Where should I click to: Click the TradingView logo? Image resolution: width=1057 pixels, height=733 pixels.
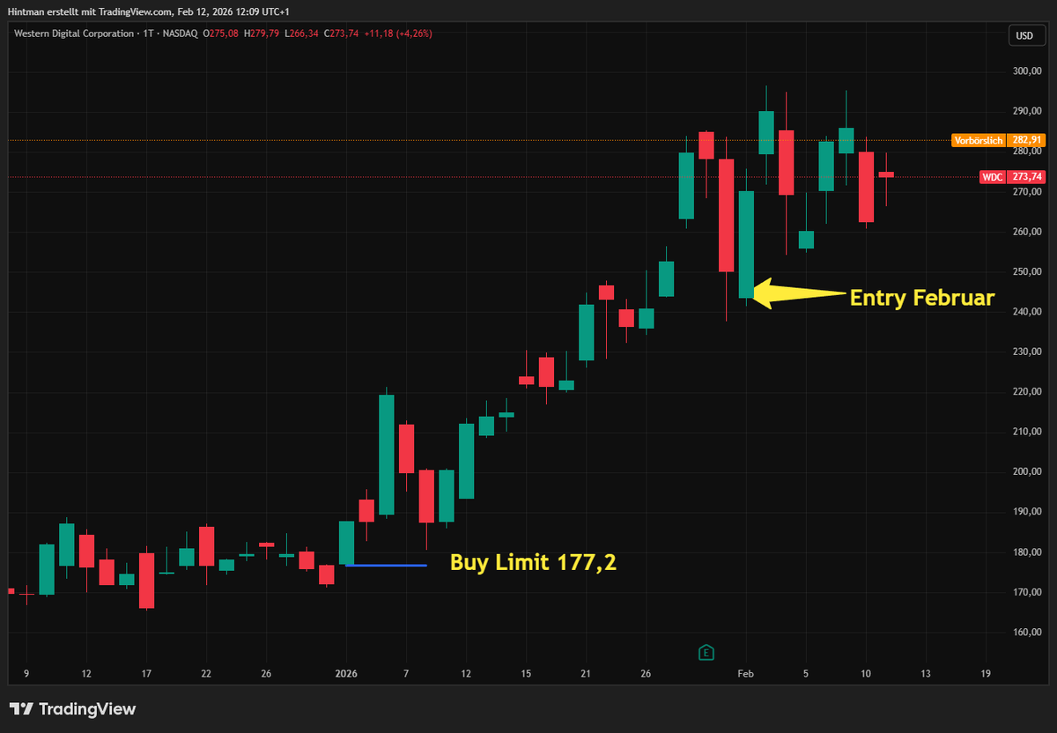(72, 708)
